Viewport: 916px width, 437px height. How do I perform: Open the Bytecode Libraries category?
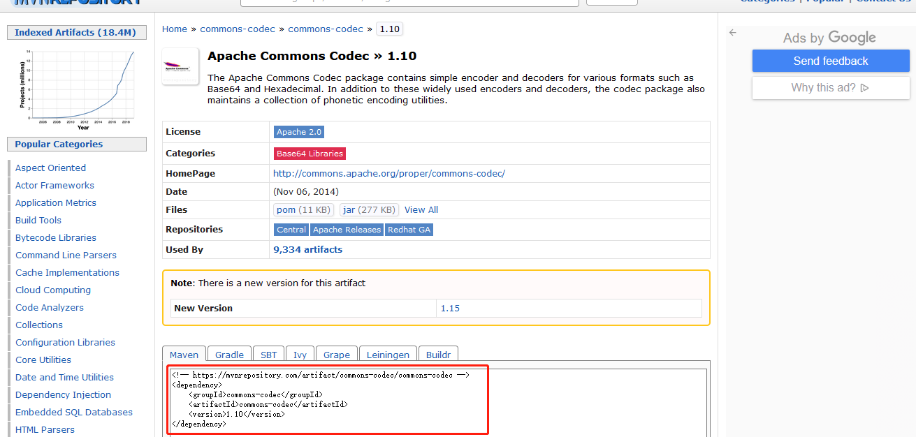click(56, 237)
